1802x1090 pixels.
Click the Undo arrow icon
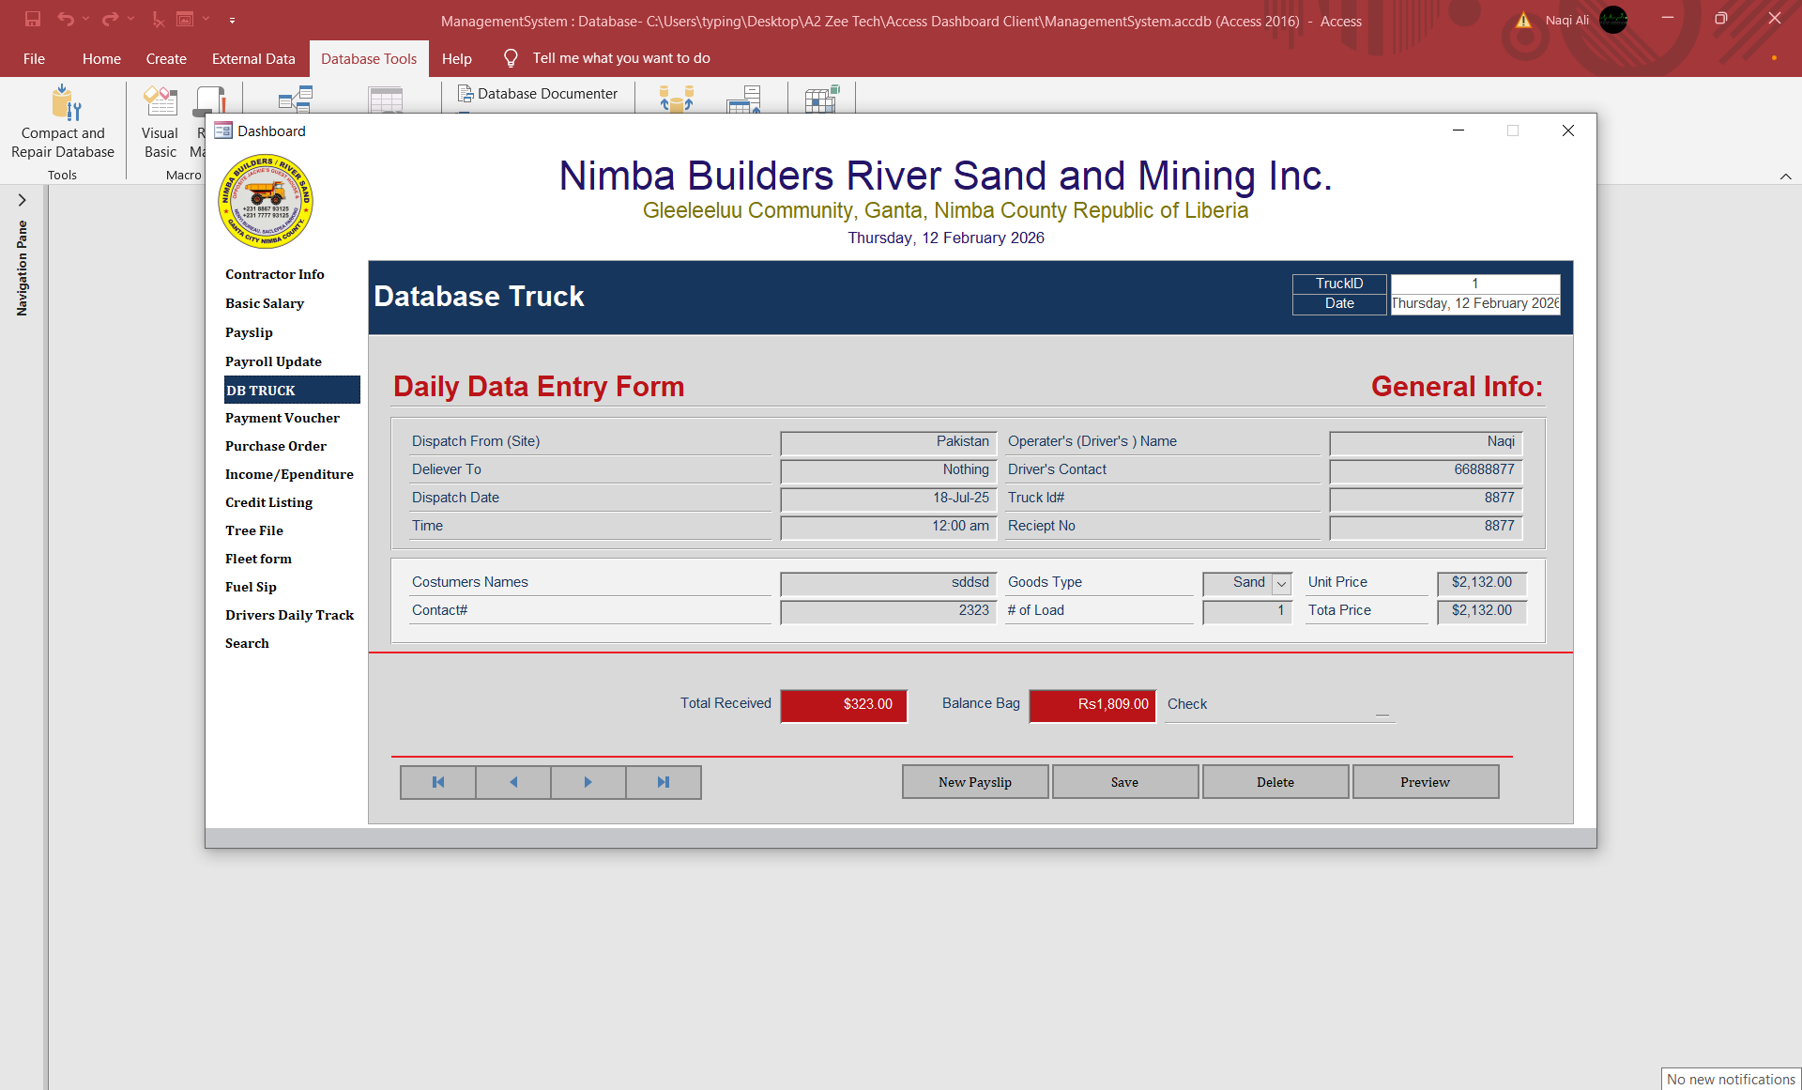pyautogui.click(x=66, y=19)
